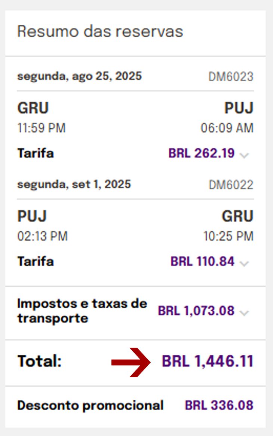Click the return Tarifa label
The height and width of the screenshot is (436, 273).
(36, 261)
